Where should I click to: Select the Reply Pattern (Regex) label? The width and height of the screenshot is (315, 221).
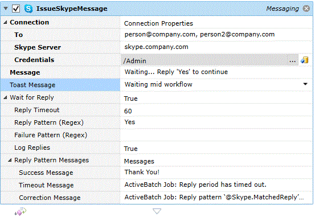click(x=49, y=122)
